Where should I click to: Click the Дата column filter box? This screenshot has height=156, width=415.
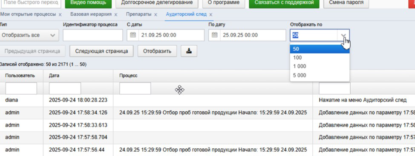65,88
